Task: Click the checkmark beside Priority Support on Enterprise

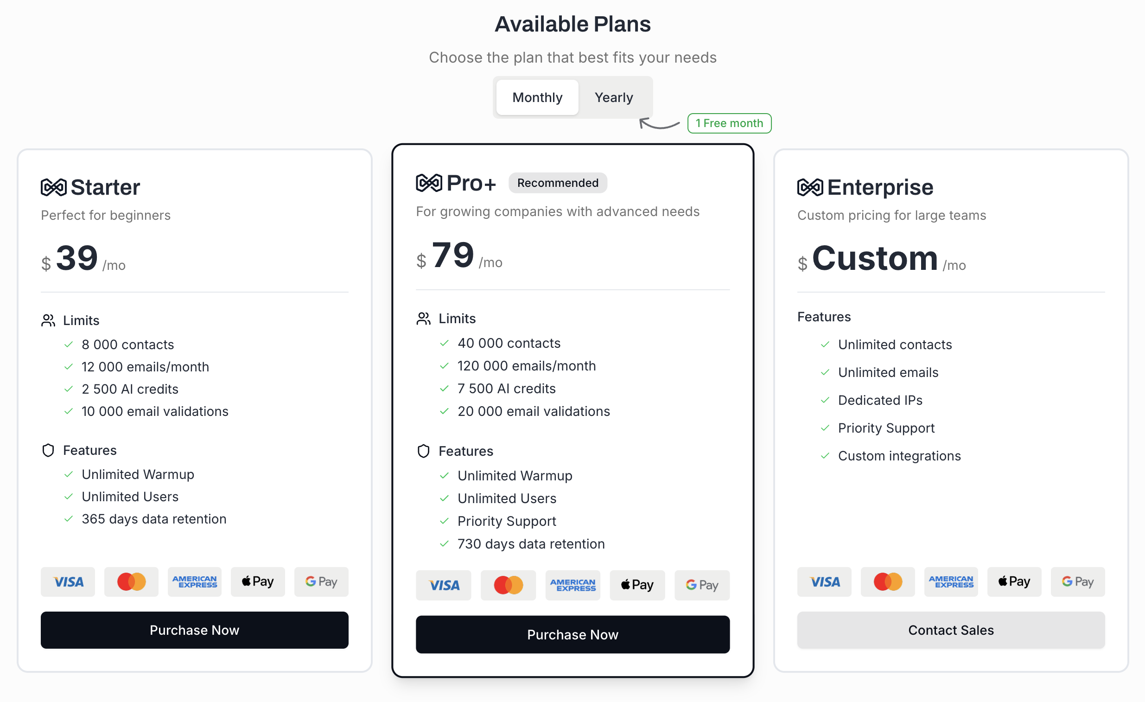Action: pos(826,428)
